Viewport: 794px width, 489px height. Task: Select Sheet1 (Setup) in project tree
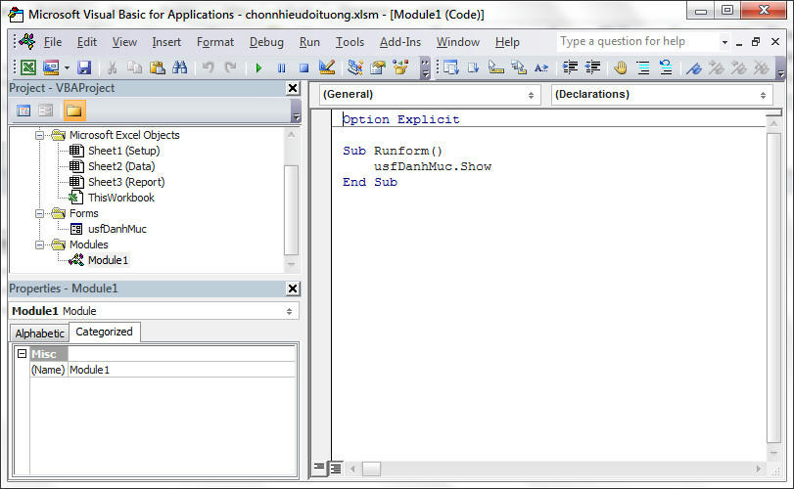(x=123, y=151)
